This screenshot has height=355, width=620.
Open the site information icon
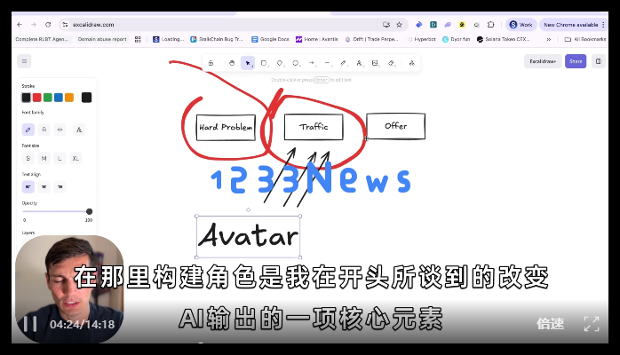tap(65, 25)
